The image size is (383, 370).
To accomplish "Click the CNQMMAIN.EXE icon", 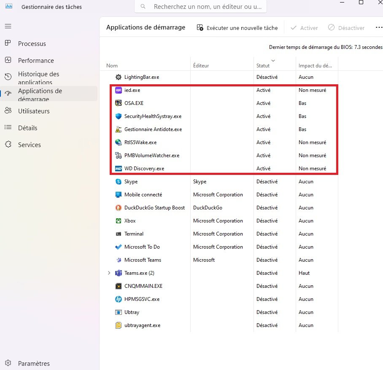I will point(119,286).
